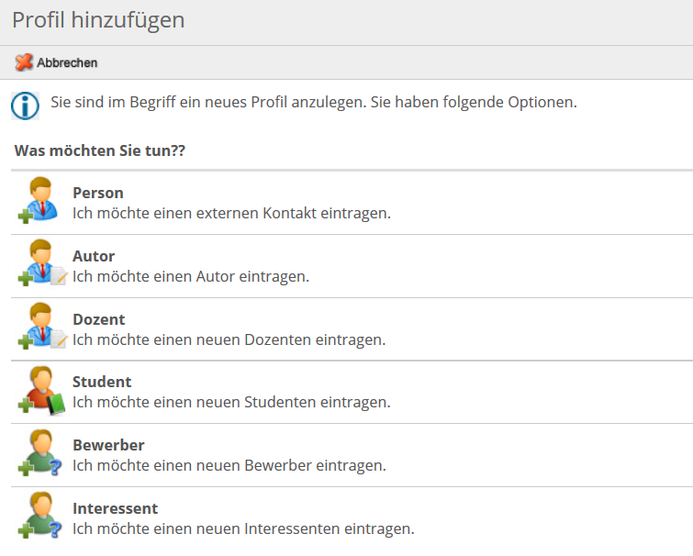Select the Autor profile icon
The width and height of the screenshot is (693, 556).
coord(42,263)
